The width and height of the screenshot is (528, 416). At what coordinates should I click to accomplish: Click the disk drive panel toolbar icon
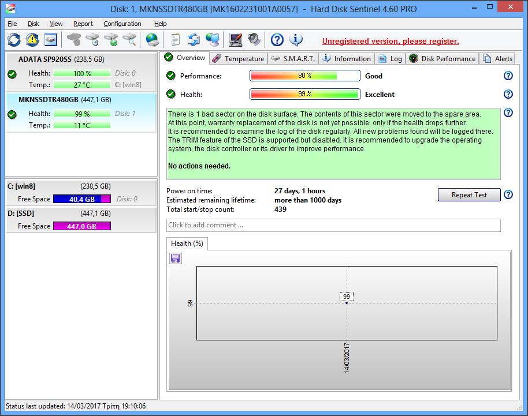[x=51, y=40]
